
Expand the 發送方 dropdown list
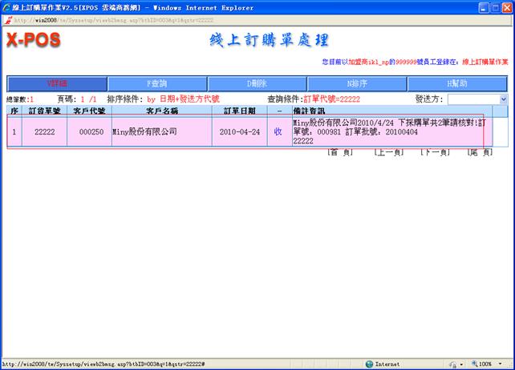pyautogui.click(x=503, y=99)
